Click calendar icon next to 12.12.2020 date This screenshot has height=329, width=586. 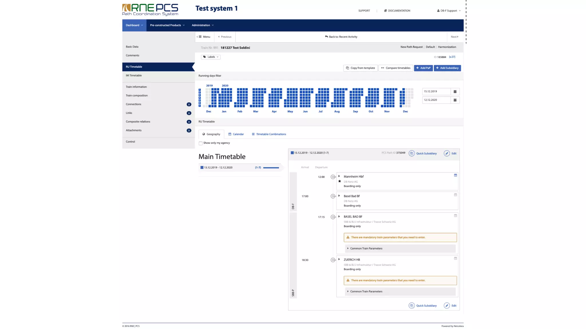pos(455,100)
